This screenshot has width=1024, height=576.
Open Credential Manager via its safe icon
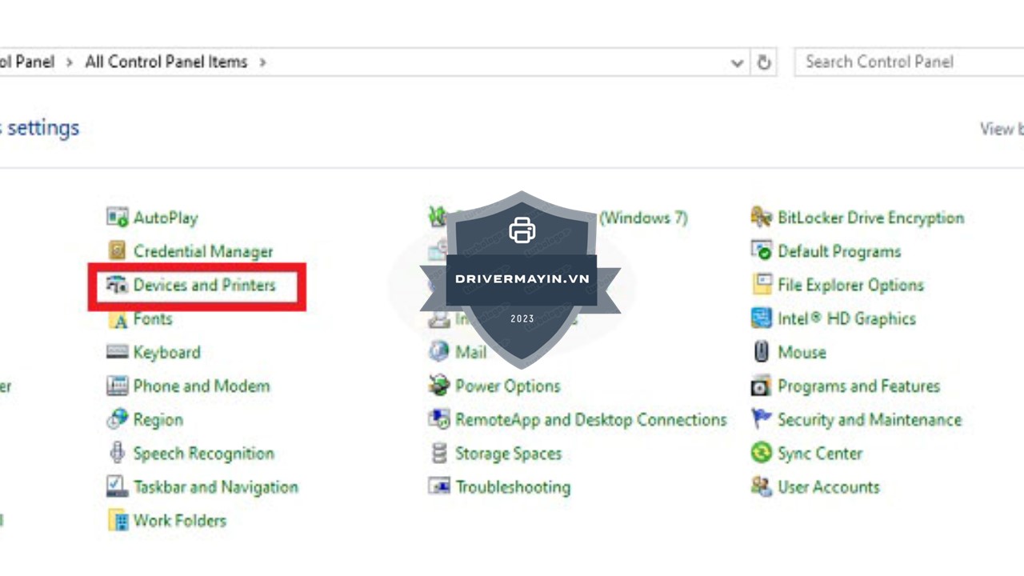[118, 251]
